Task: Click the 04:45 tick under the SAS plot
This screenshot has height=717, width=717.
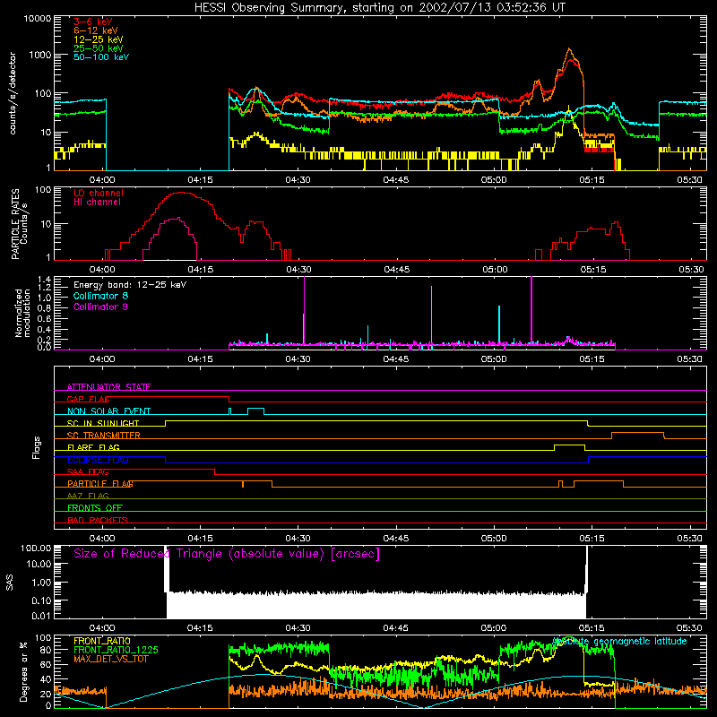Action: pyautogui.click(x=395, y=628)
